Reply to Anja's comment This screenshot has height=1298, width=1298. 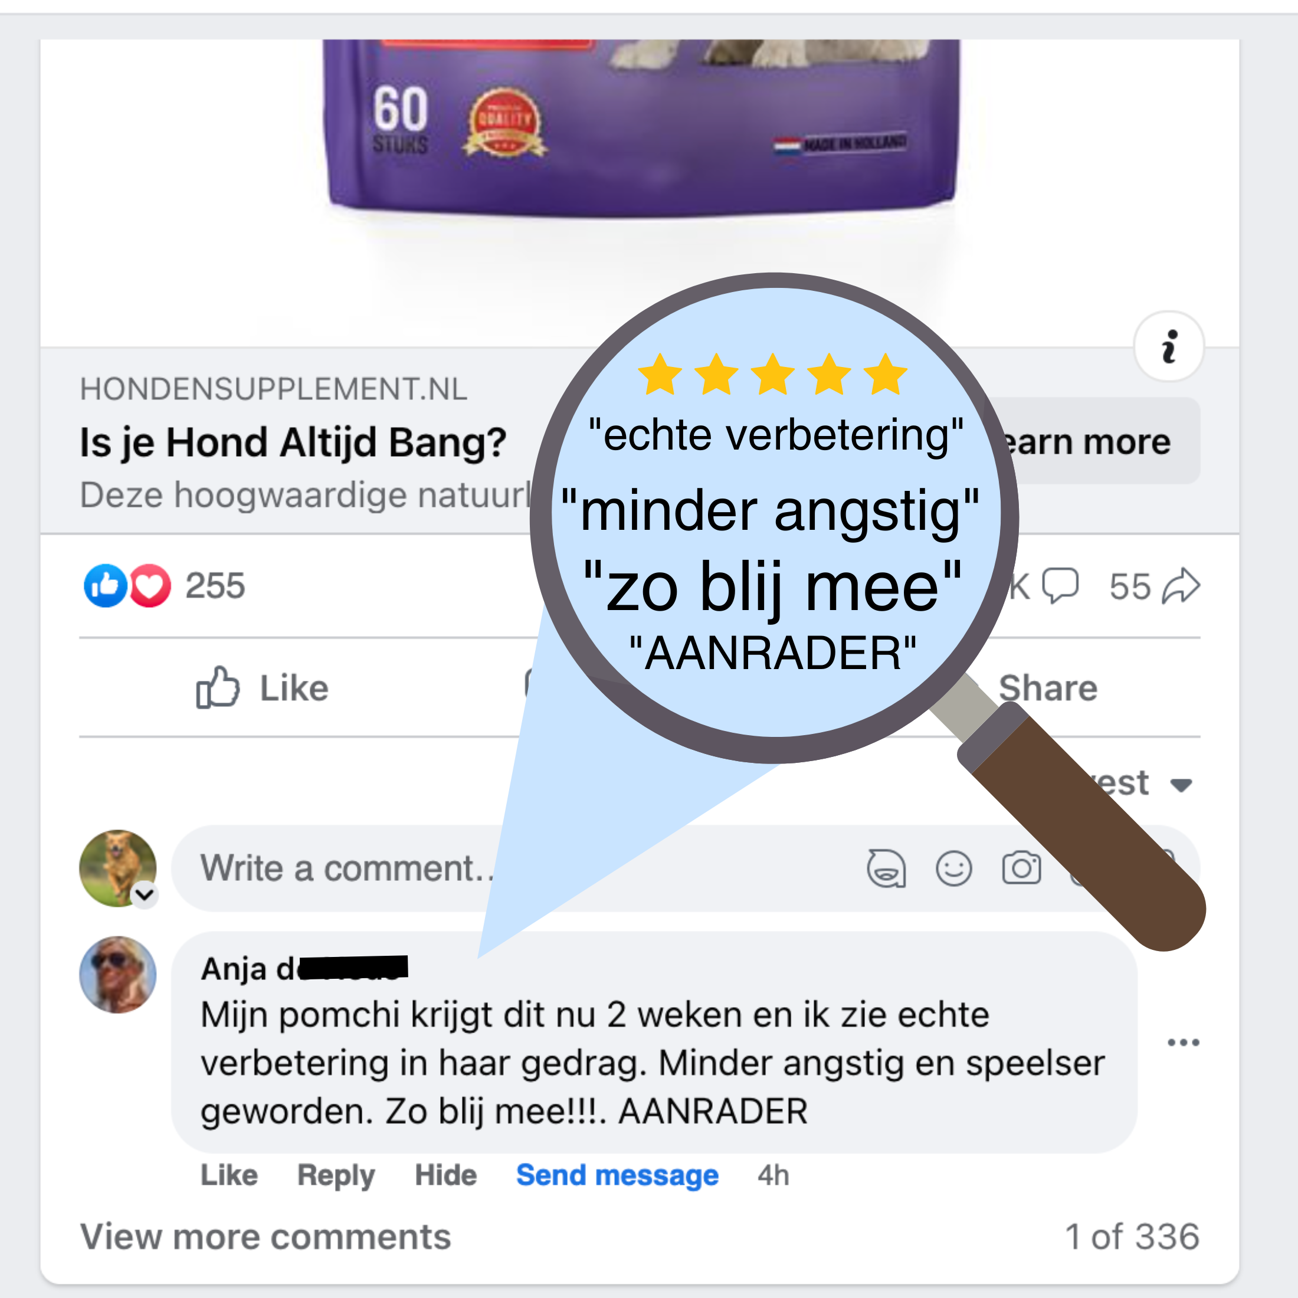coord(336,1176)
